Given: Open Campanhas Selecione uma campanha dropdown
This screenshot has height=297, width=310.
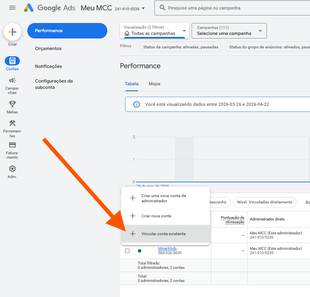Looking at the screenshot, I should click(229, 31).
